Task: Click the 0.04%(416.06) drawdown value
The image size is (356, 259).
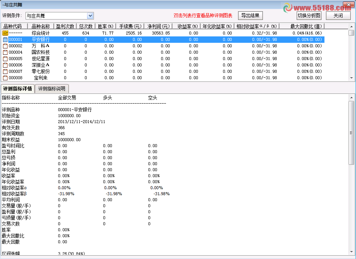Action: coord(307,33)
